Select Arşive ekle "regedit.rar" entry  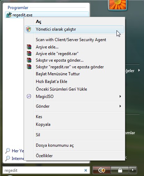pos(74,54)
